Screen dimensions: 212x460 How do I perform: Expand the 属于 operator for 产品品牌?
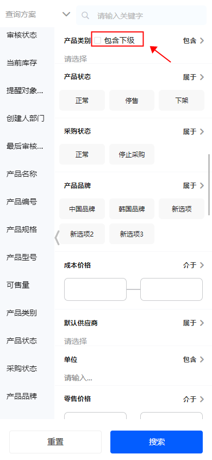point(194,185)
